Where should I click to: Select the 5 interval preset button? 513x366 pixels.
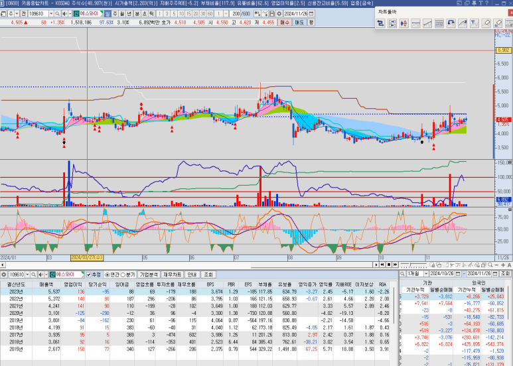(174, 14)
